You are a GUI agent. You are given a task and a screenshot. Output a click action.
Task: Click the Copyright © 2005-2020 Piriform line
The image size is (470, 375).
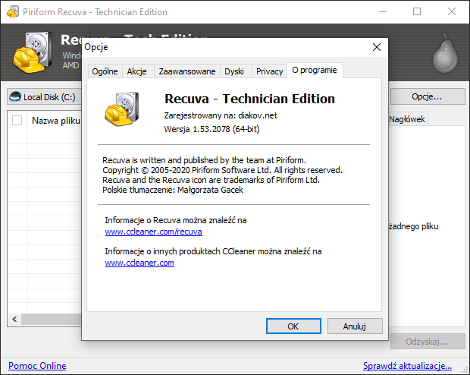[222, 170]
